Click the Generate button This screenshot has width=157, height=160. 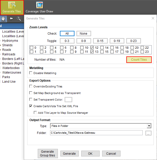tap(69, 154)
